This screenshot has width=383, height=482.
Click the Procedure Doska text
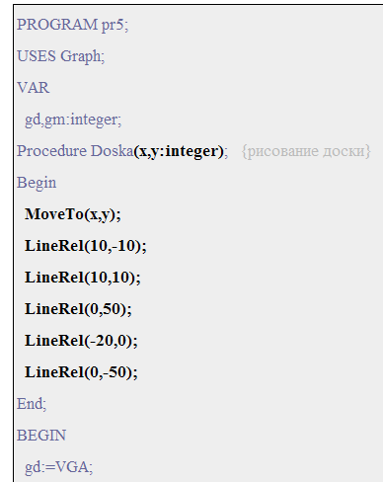(x=75, y=151)
